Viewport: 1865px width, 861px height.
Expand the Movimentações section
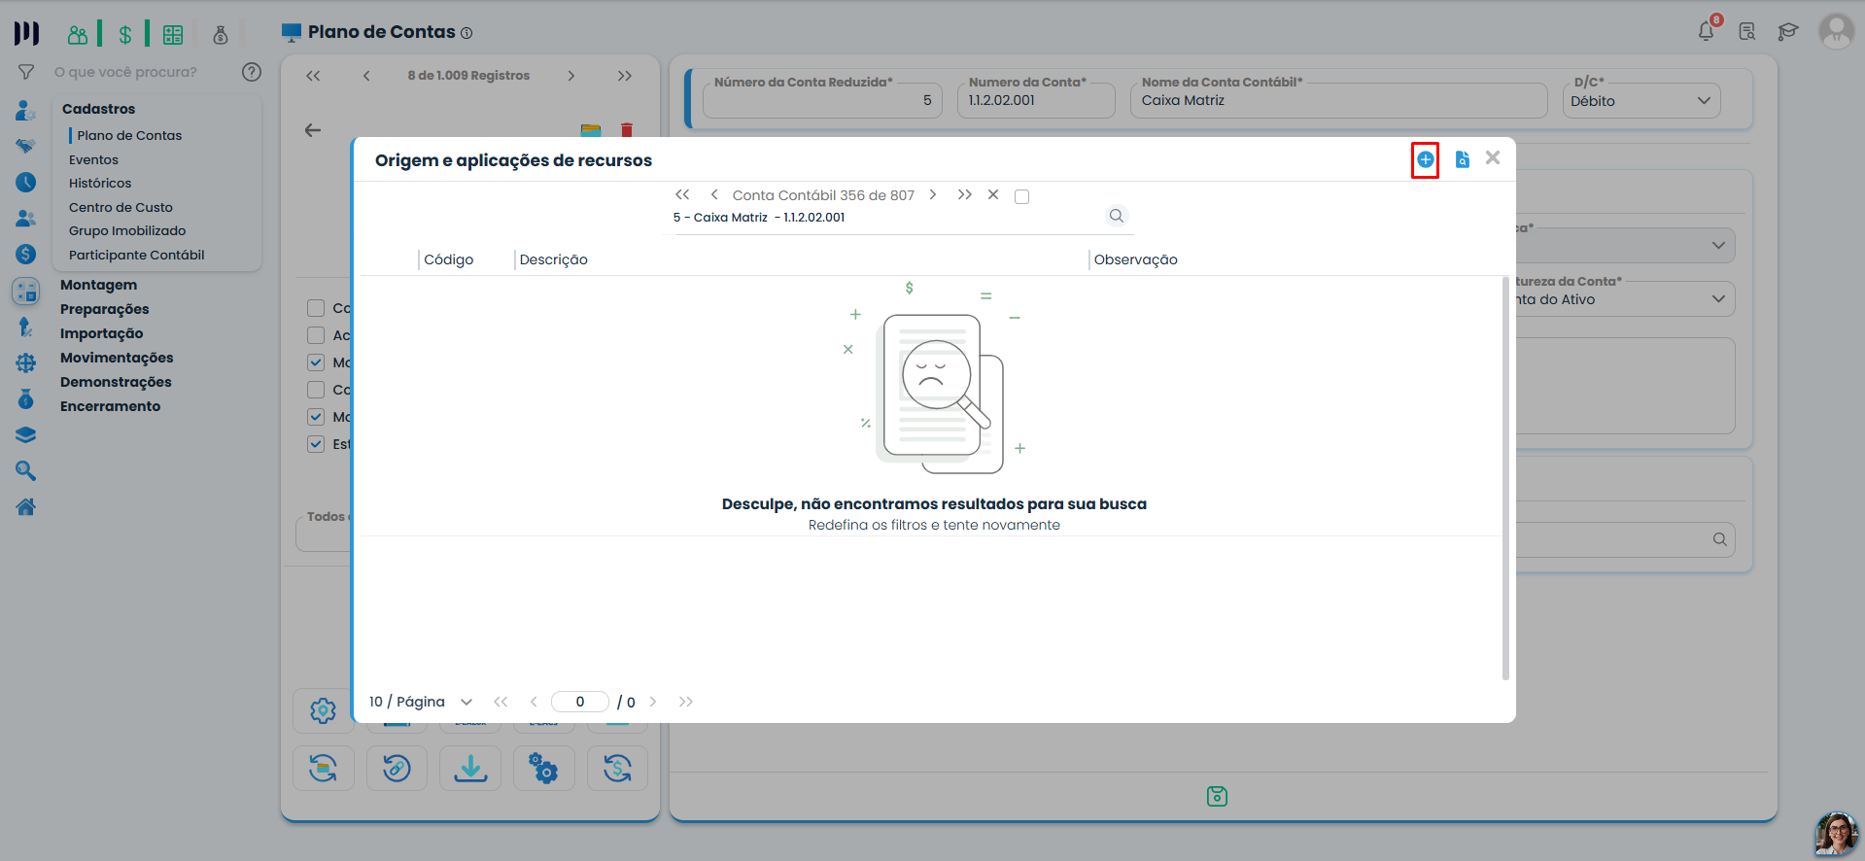[117, 358]
